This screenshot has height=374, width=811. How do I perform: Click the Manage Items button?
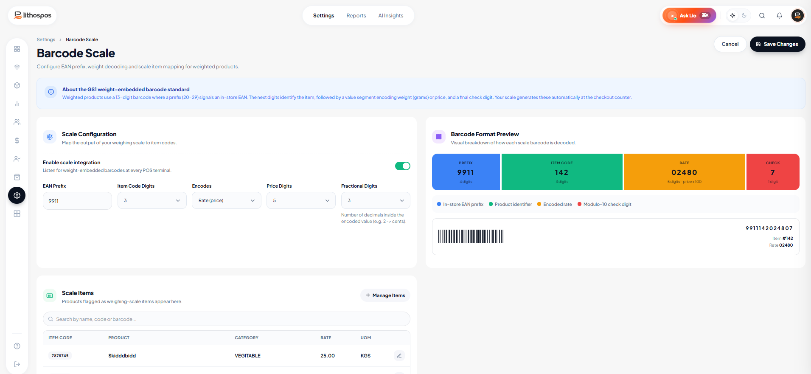385,295
